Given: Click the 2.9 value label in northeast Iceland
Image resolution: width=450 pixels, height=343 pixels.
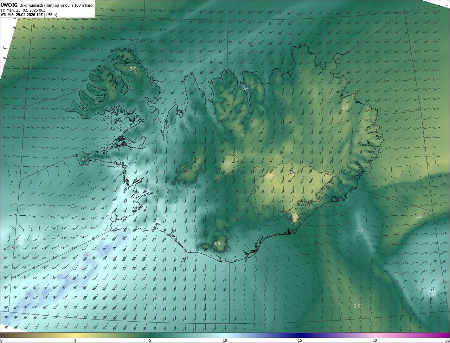Looking at the screenshot, I should (345, 107).
